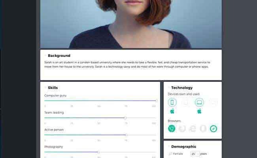Toggle the smartphone device icon

[172, 102]
